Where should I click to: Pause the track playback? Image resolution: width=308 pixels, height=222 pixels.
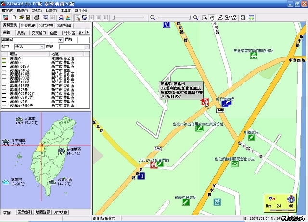click(105, 18)
